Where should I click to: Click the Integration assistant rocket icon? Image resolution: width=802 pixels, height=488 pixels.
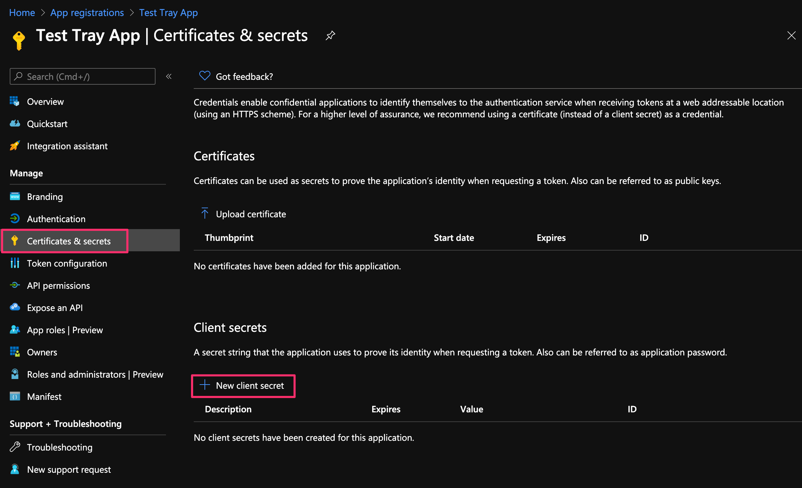click(15, 146)
